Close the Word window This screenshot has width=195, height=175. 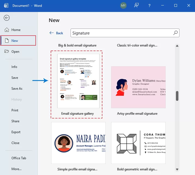189,5
